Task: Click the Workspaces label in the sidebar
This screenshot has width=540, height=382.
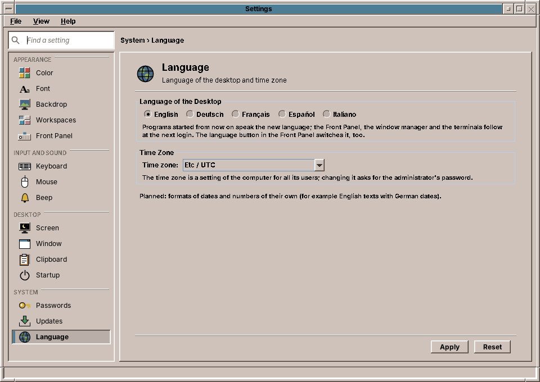Action: [x=56, y=120]
